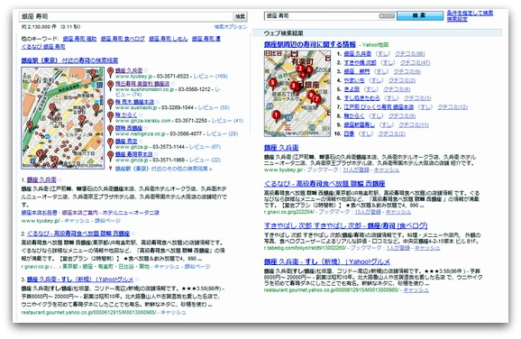Open the レビュー (28) link
This screenshot has height=339, width=521.
223,133
